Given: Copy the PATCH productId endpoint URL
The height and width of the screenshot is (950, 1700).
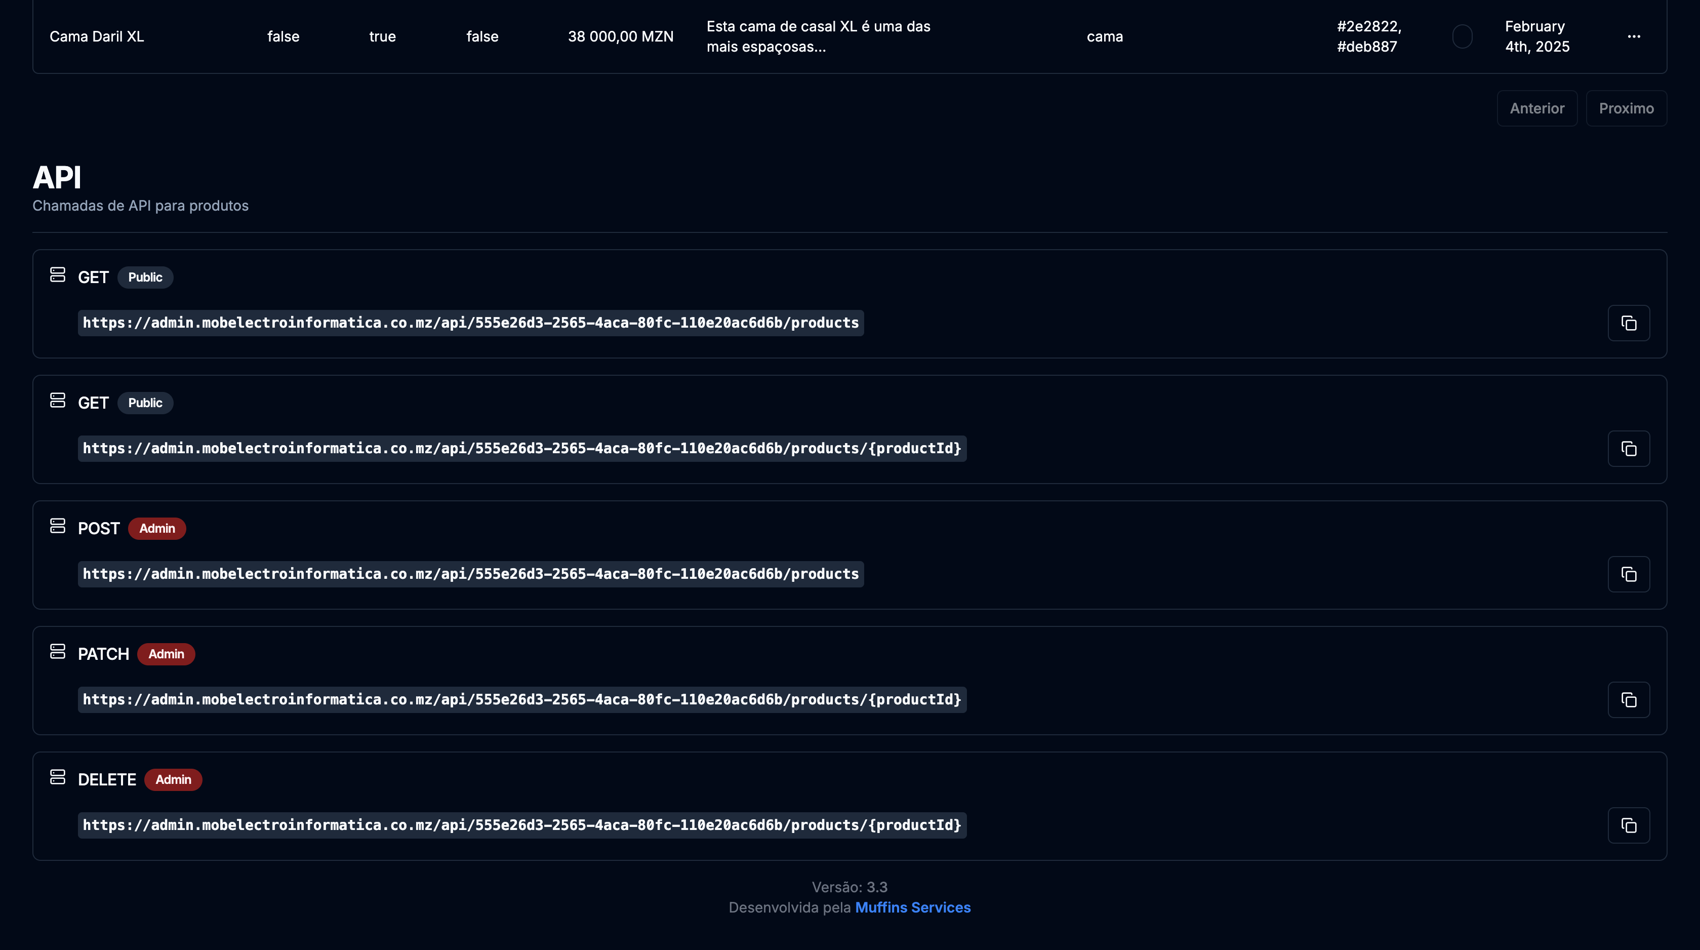Looking at the screenshot, I should [x=1628, y=700].
